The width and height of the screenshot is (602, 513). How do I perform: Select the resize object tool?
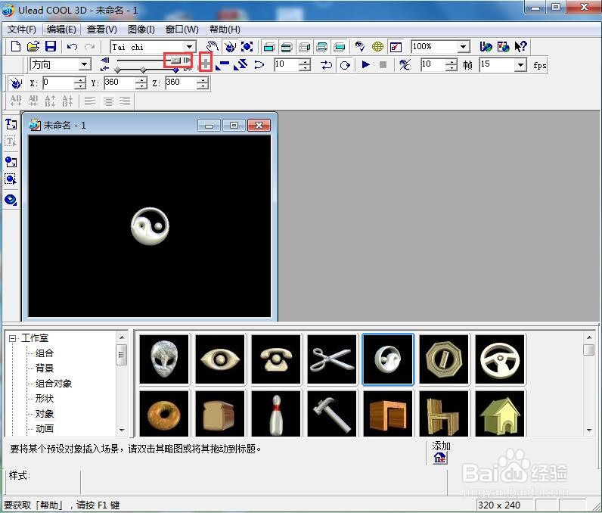point(247,46)
